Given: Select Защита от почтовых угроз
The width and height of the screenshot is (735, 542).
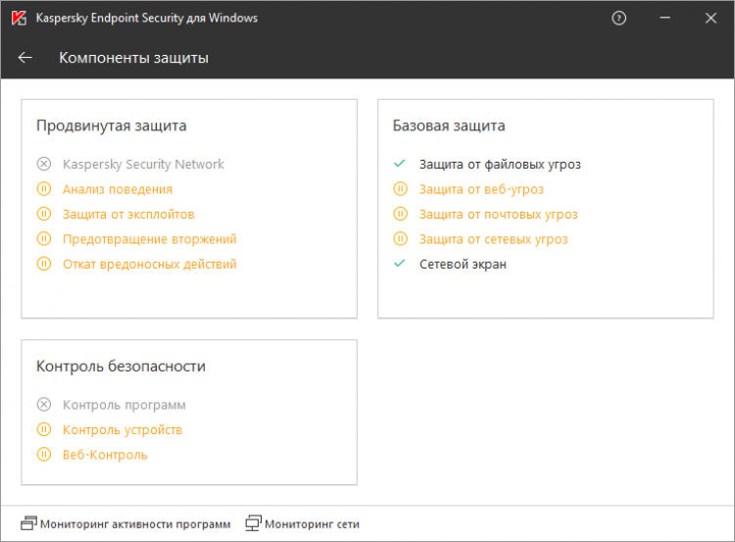Looking at the screenshot, I should click(498, 214).
